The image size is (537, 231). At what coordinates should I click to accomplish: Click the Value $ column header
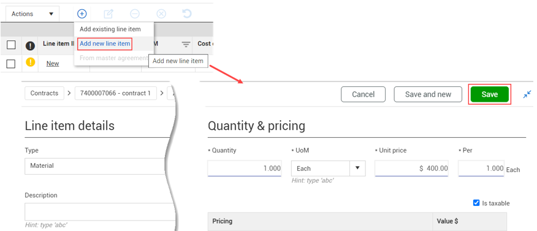pyautogui.click(x=470, y=221)
